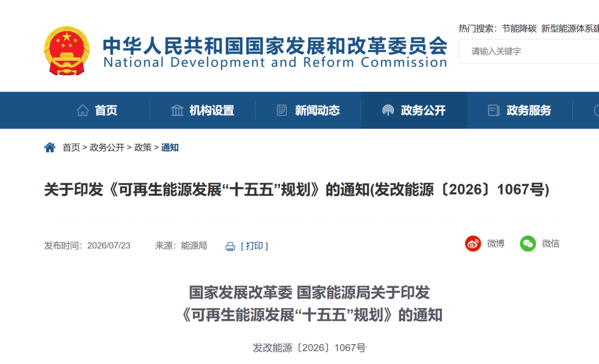
Task: Share via the Weibo icon
Action: (473, 243)
